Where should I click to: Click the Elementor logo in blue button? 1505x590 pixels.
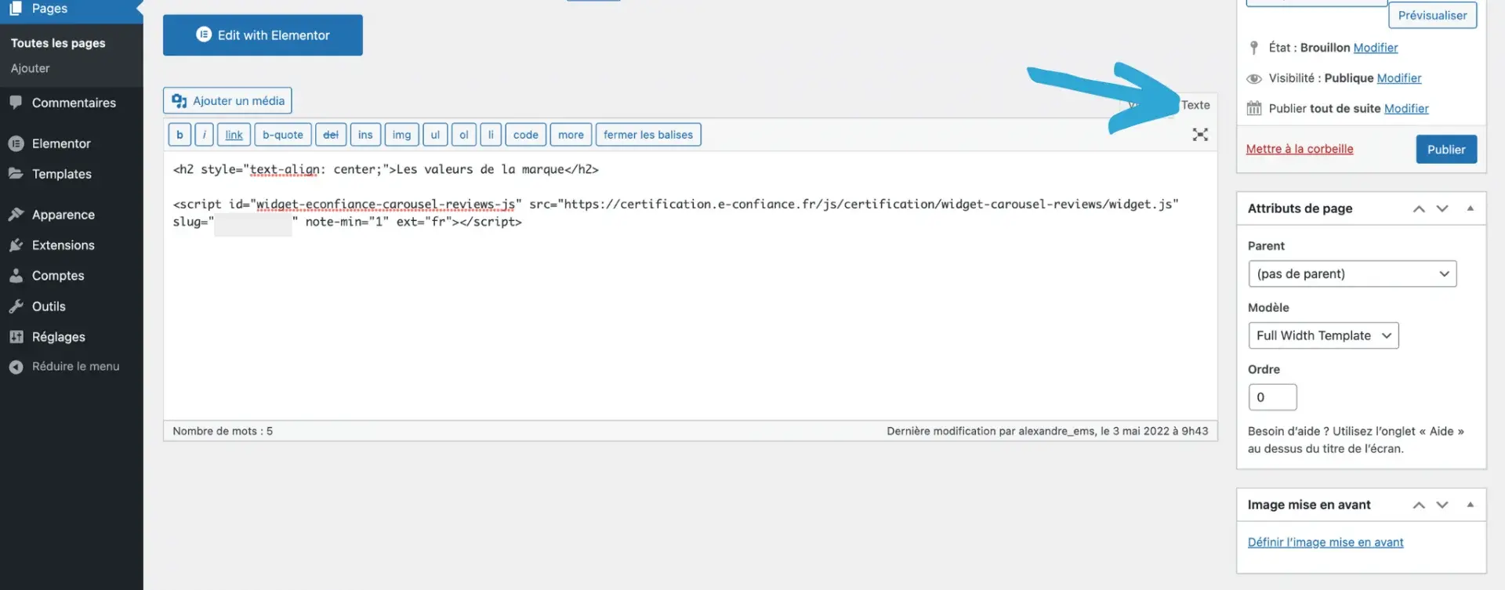pos(204,34)
